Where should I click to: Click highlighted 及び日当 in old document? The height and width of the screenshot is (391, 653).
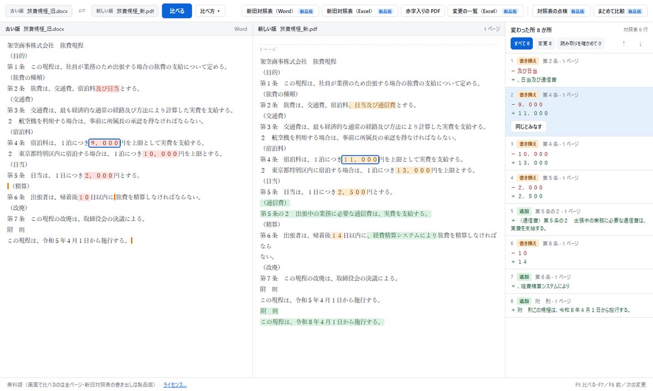coord(107,88)
